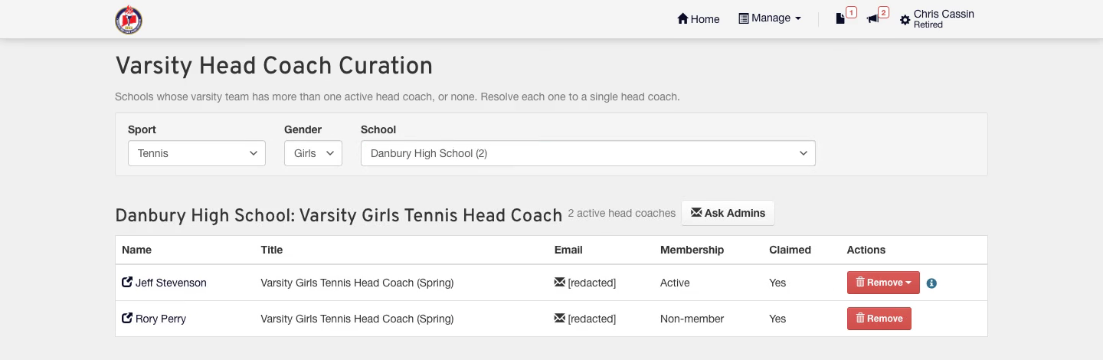The height and width of the screenshot is (360, 1103).
Task: Open the School dropdown showing Danbury High School
Action: coord(588,153)
